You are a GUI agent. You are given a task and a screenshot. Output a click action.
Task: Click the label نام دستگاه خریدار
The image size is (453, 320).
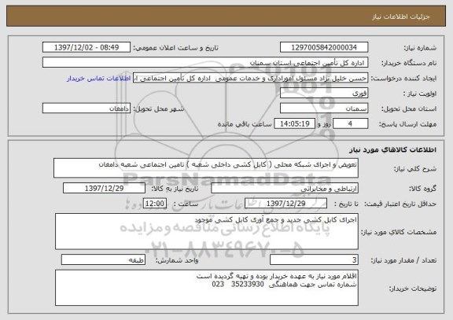click(409, 63)
